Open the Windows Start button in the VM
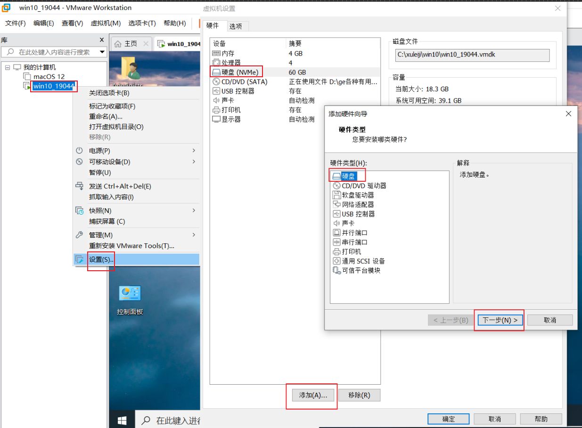 coord(123,420)
